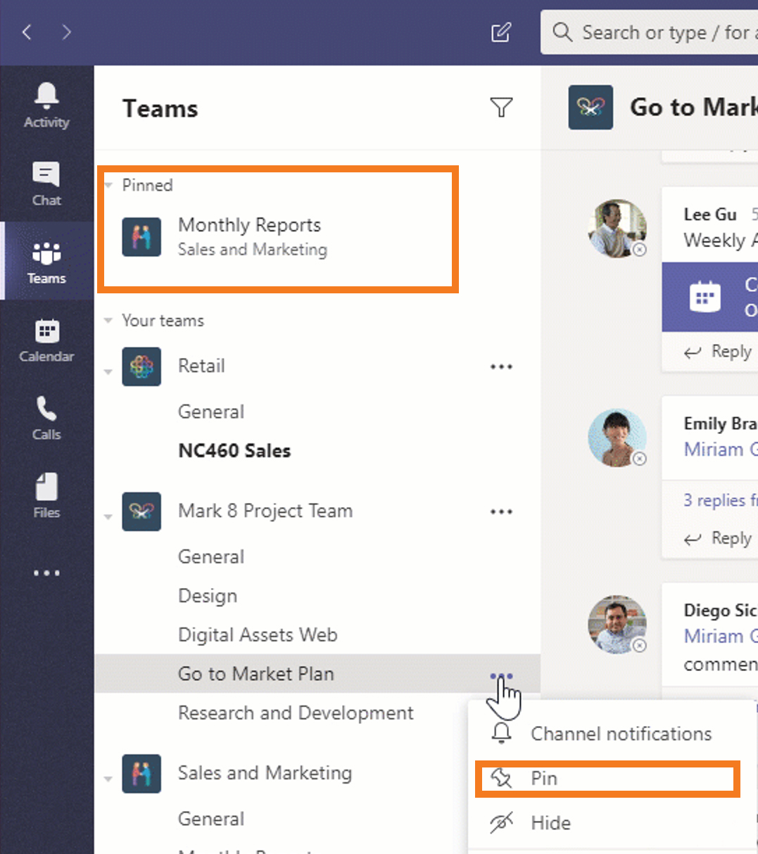Open the Design channel
The image size is (758, 854).
tap(208, 596)
